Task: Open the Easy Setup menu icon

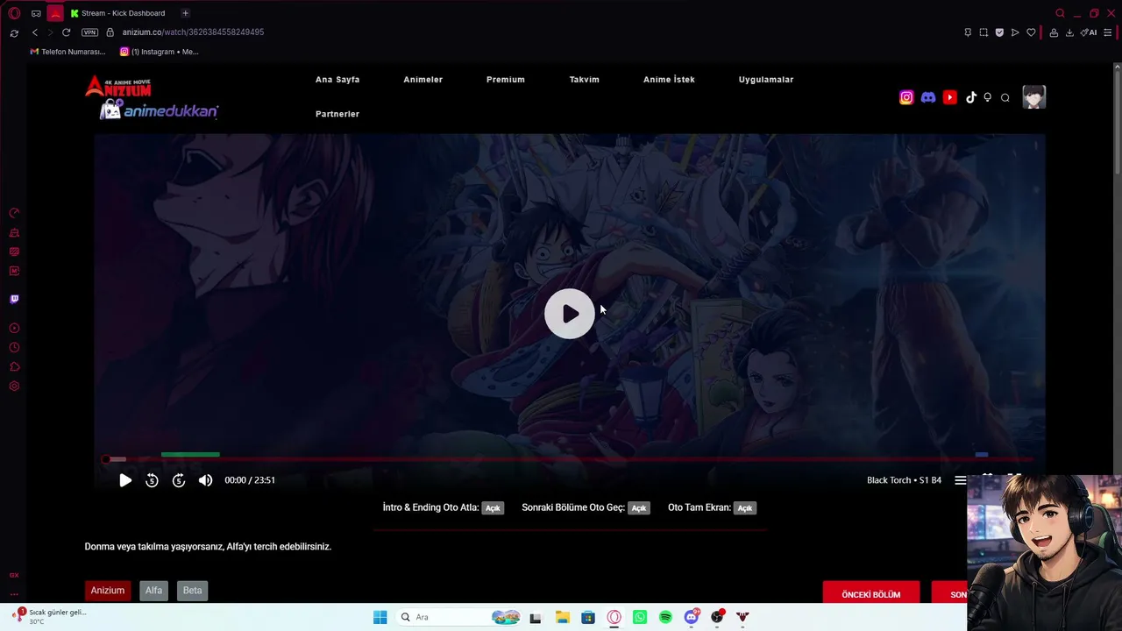Action: click(x=1108, y=32)
